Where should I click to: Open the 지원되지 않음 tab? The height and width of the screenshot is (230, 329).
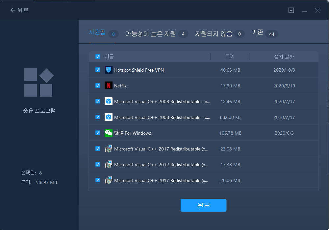point(214,34)
